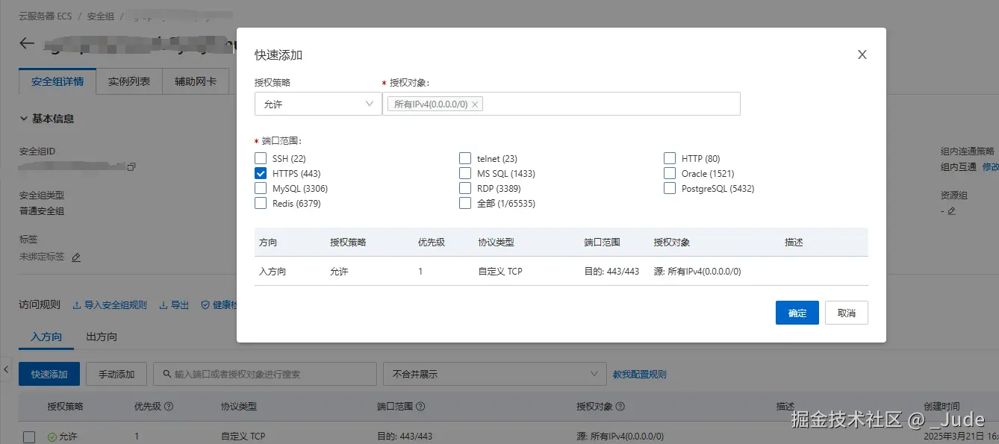This screenshot has width=999, height=444.
Task: Switch to the 实例列表 tab
Action: click(x=129, y=81)
